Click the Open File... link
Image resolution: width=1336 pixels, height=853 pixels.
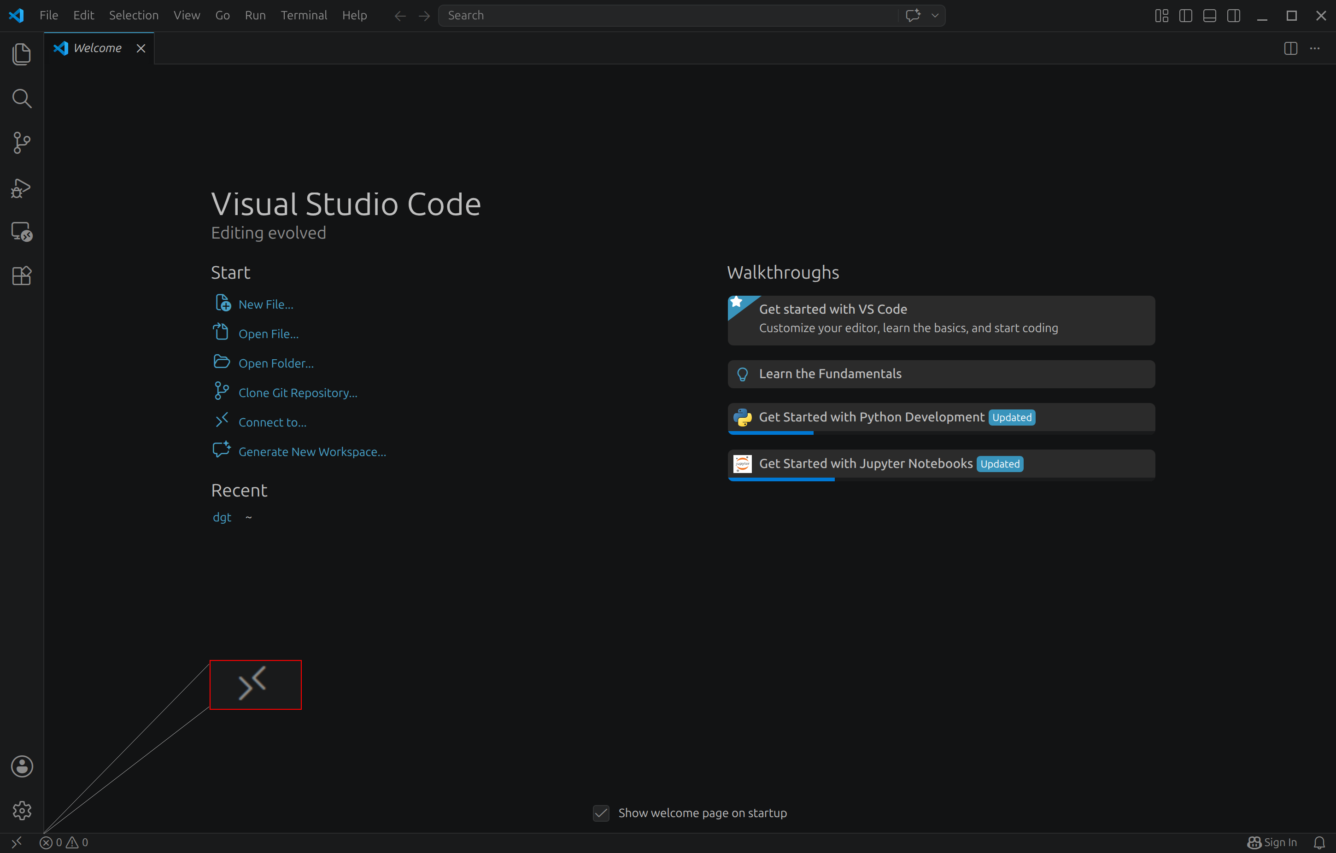click(x=269, y=334)
